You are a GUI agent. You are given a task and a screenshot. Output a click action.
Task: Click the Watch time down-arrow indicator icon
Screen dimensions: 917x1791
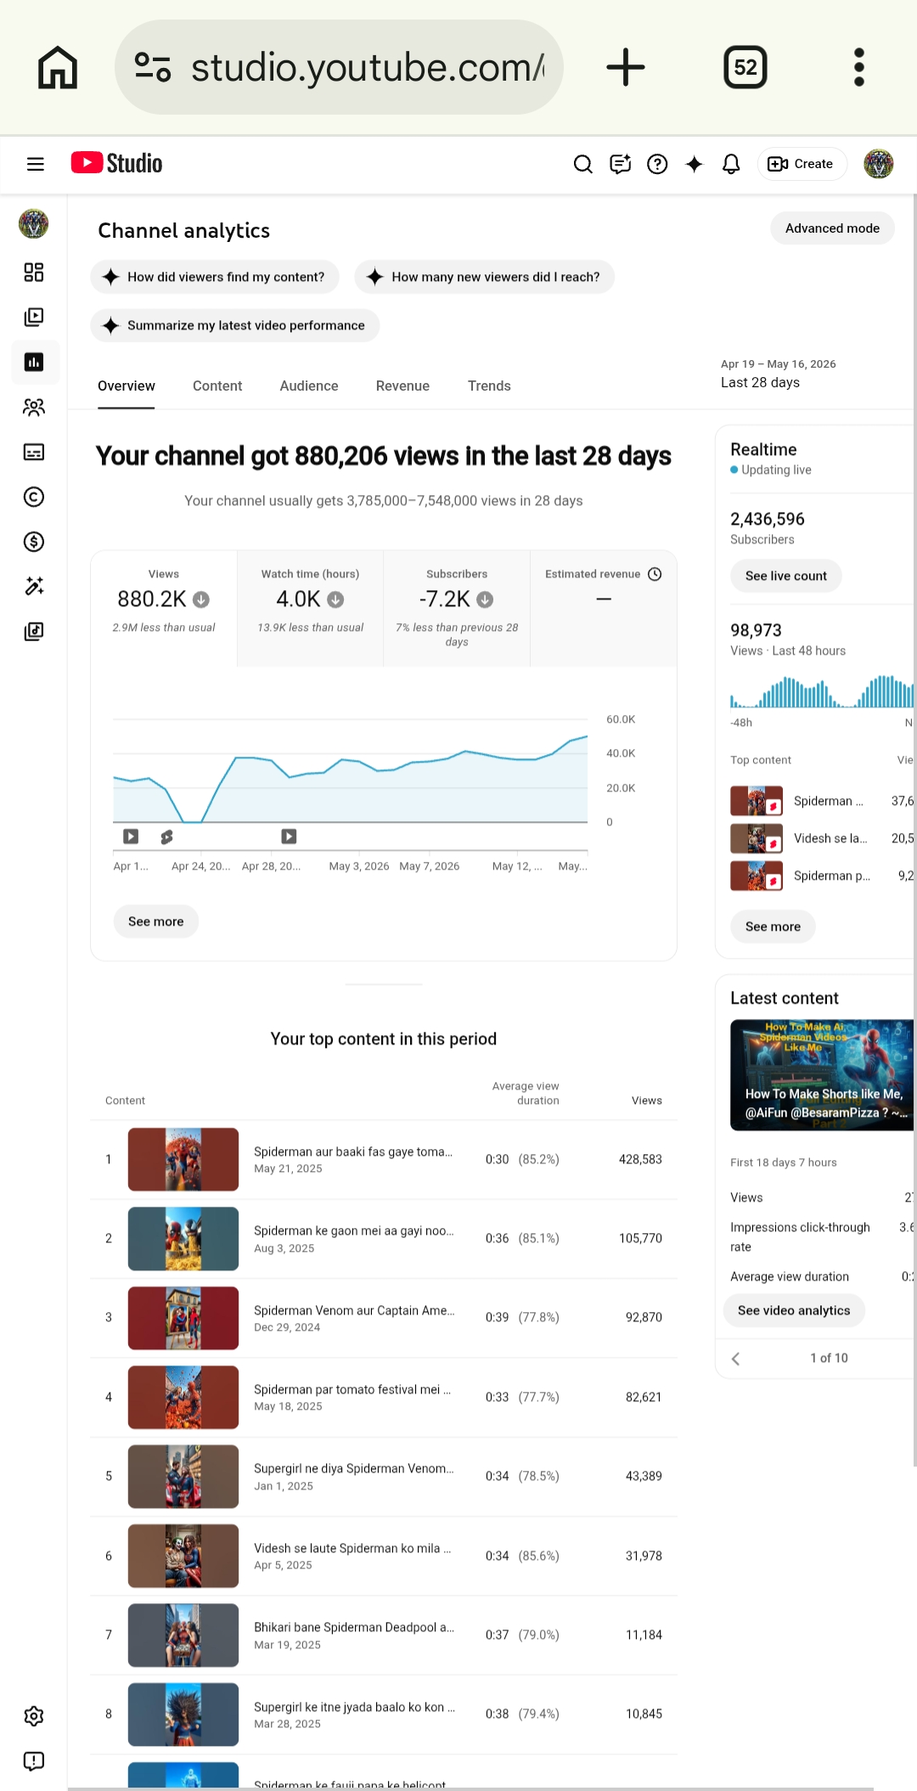[335, 600]
